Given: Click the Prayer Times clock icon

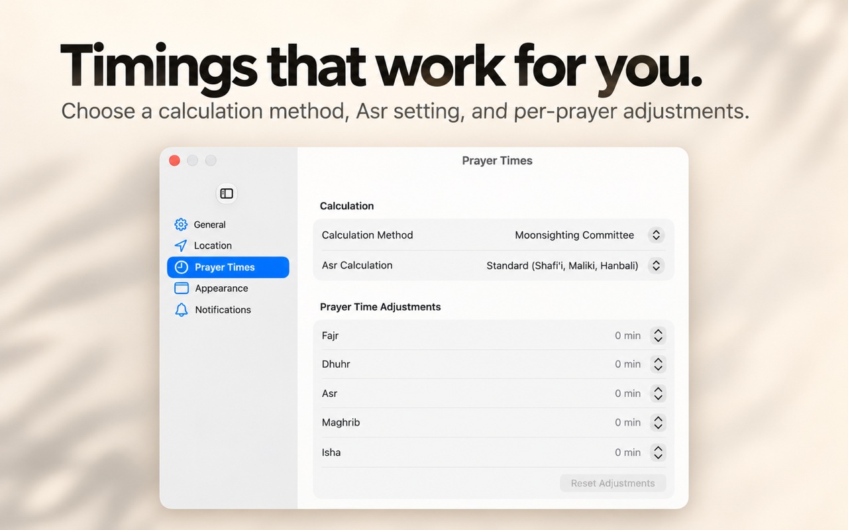Looking at the screenshot, I should [181, 267].
